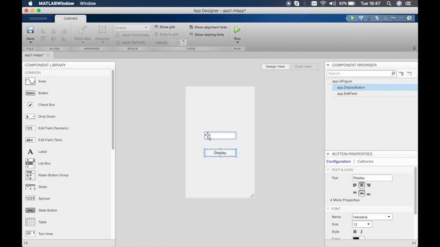Select the Configuration tab
Image resolution: width=440 pixels, height=247 pixels.
338,162
